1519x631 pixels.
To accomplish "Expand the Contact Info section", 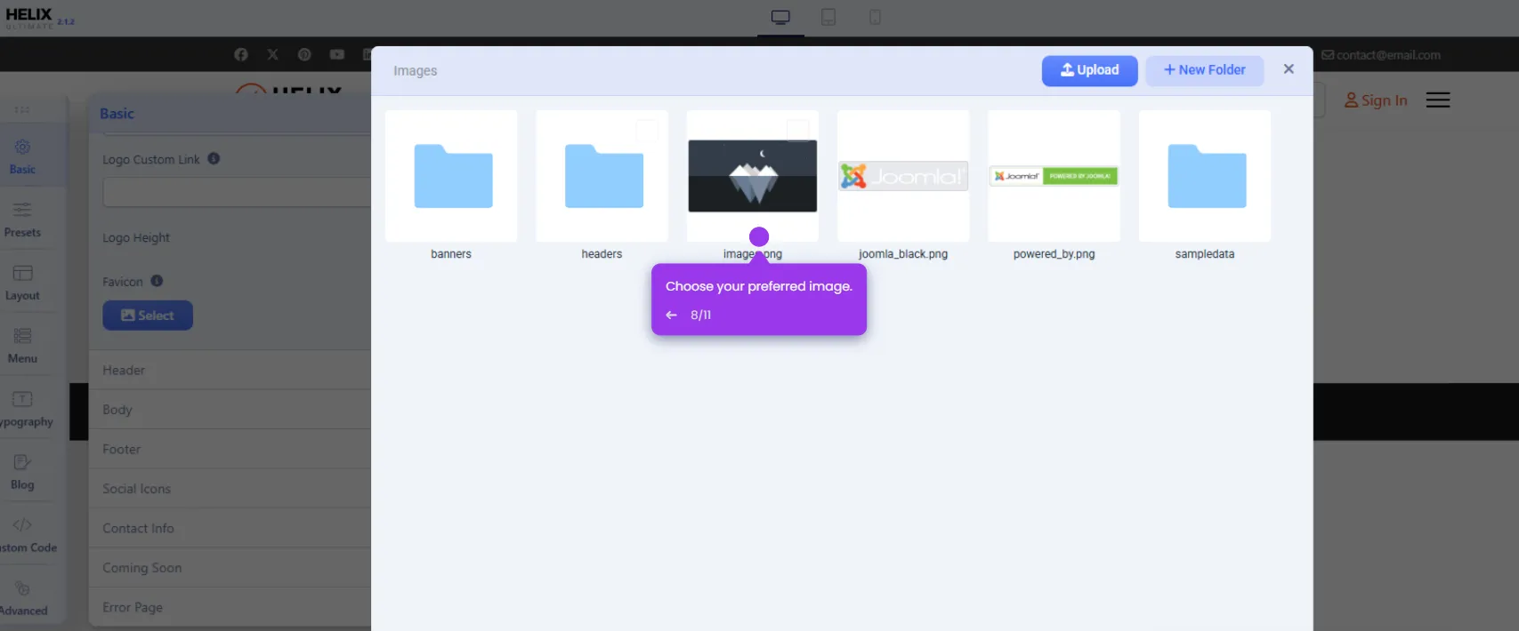I will (x=230, y=528).
